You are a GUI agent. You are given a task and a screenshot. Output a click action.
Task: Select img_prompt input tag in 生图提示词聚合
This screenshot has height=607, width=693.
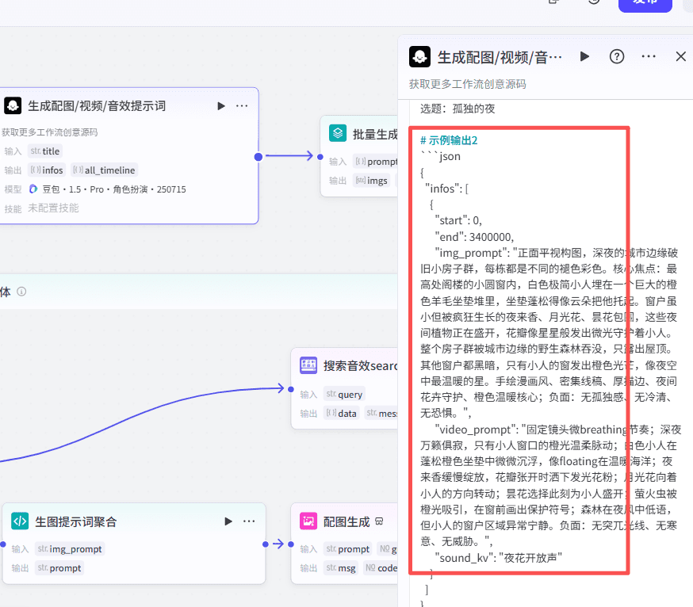[x=70, y=548]
